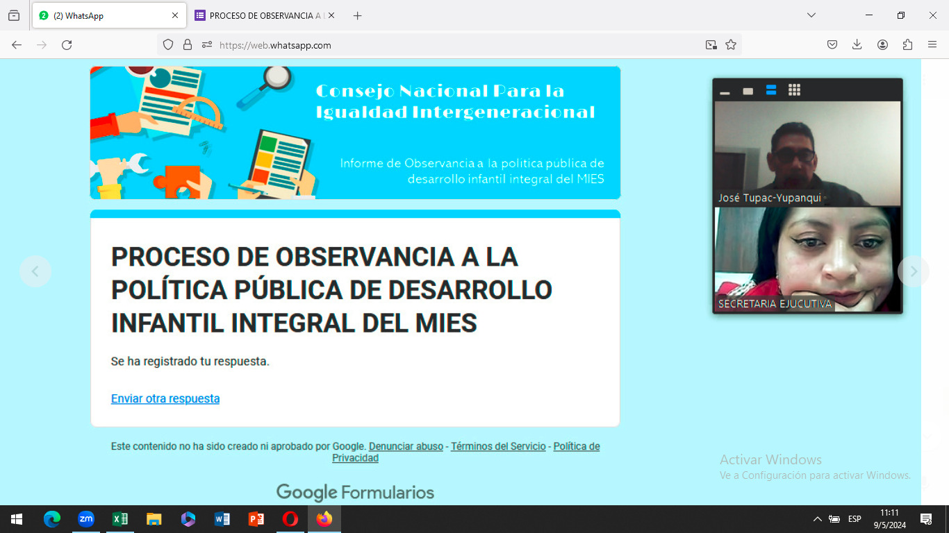Click the Enviar otra respuesta link
Viewport: 949px width, 533px height.
[x=165, y=398]
